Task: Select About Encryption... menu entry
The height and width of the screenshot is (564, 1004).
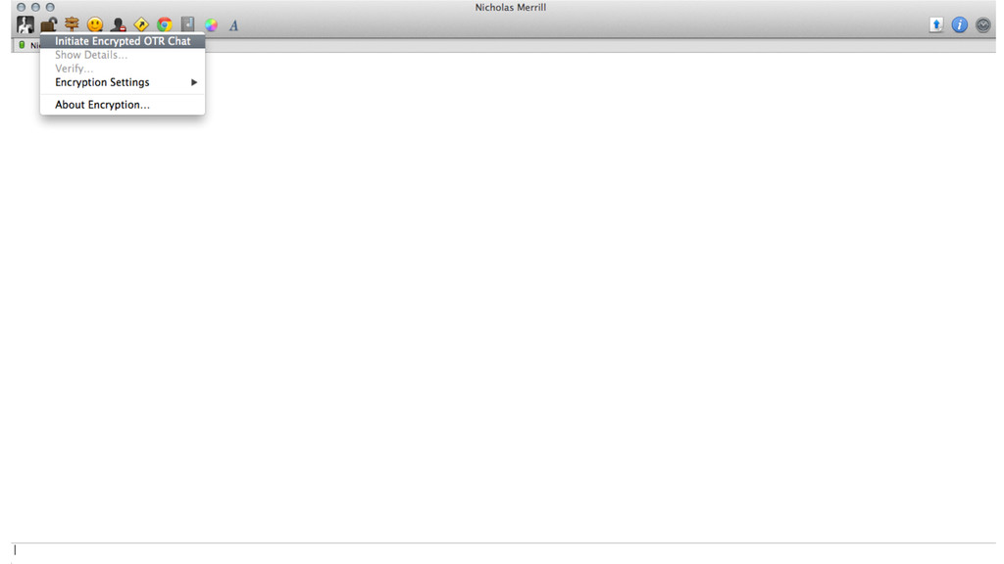Action: point(123,105)
